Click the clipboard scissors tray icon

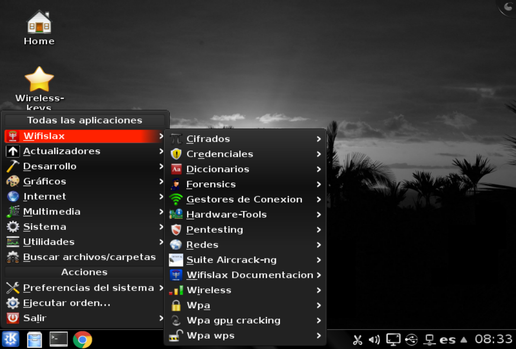357,340
